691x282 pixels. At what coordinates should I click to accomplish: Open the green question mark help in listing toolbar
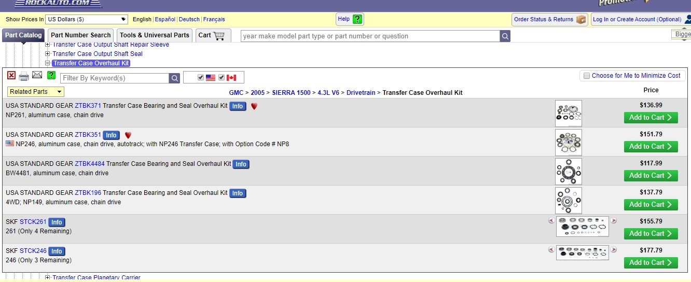click(x=51, y=76)
